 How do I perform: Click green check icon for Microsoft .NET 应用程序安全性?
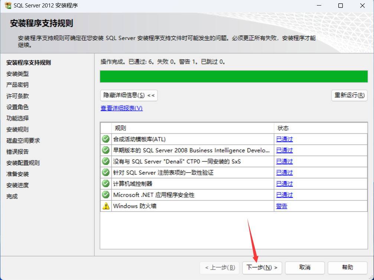tap(106, 195)
